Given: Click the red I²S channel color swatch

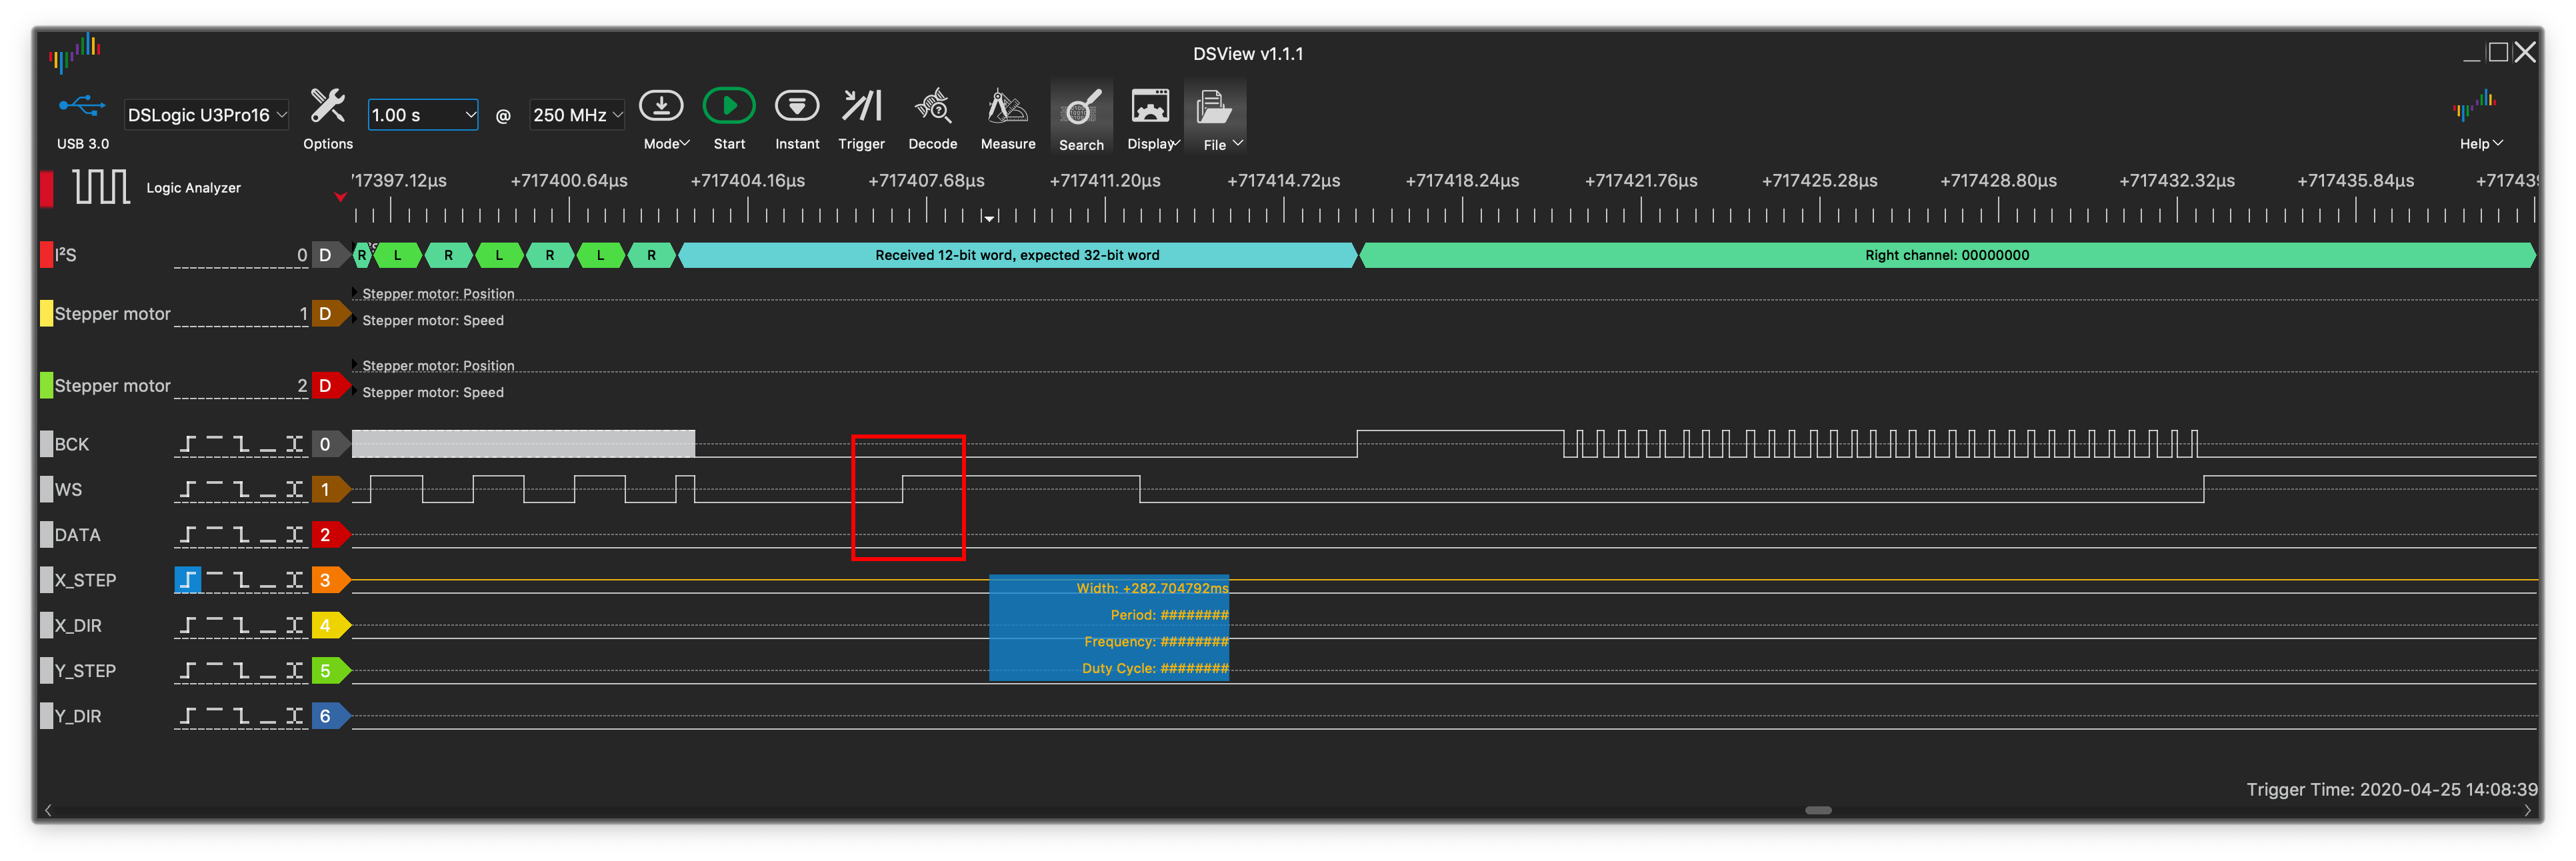Looking at the screenshot, I should point(46,255).
